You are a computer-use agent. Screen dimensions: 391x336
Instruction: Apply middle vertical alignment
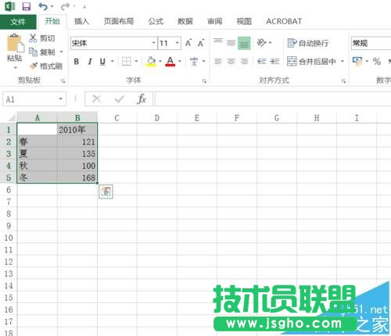coord(231,43)
